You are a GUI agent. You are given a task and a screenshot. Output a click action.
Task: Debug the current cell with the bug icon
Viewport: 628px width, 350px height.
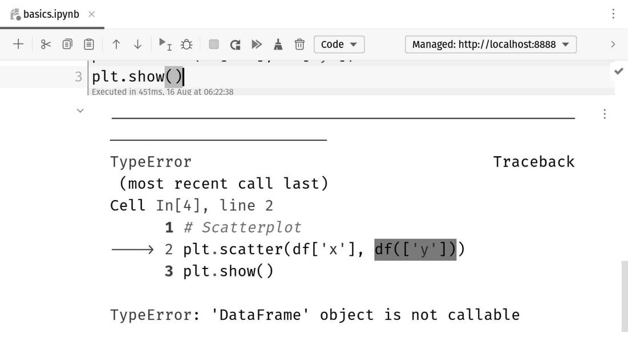(x=185, y=44)
